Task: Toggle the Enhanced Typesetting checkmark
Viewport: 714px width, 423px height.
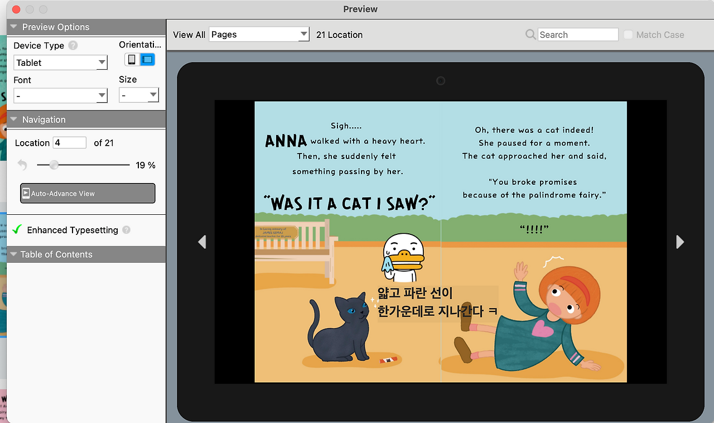Action: click(x=17, y=229)
